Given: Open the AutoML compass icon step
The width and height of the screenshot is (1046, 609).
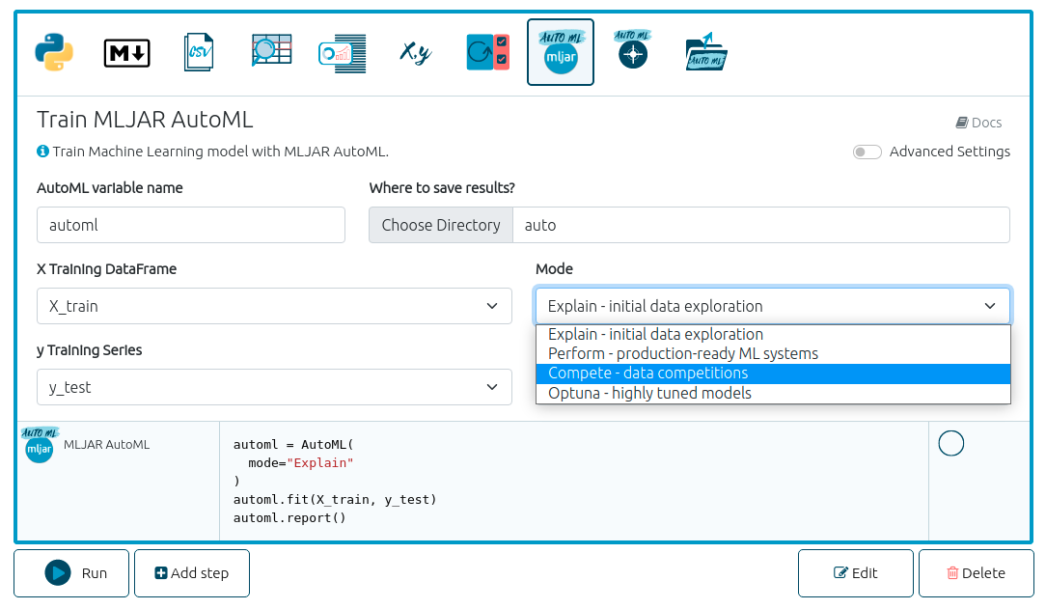Looking at the screenshot, I should tap(632, 49).
